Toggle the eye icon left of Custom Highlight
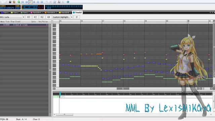The width and height of the screenshot is (215, 121). tap(48, 17)
